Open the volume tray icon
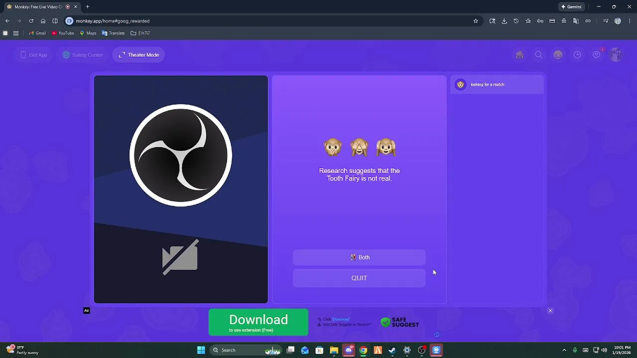The height and width of the screenshot is (358, 637). coord(604,350)
